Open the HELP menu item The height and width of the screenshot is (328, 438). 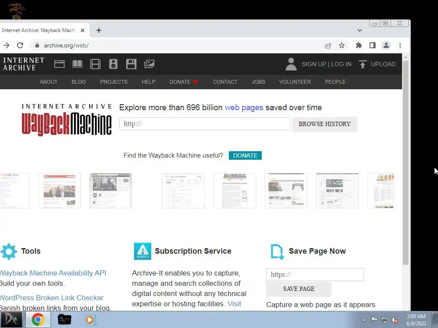(x=148, y=82)
